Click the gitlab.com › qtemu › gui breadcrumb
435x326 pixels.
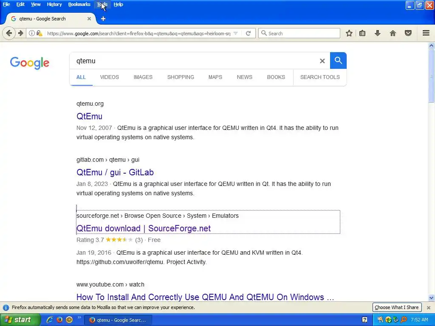click(108, 160)
